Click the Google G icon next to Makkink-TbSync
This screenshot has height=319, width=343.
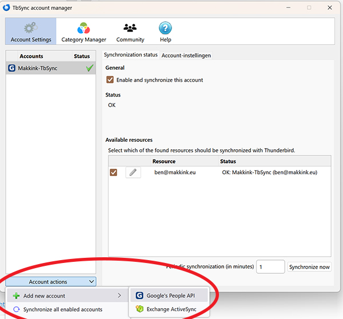(11, 68)
